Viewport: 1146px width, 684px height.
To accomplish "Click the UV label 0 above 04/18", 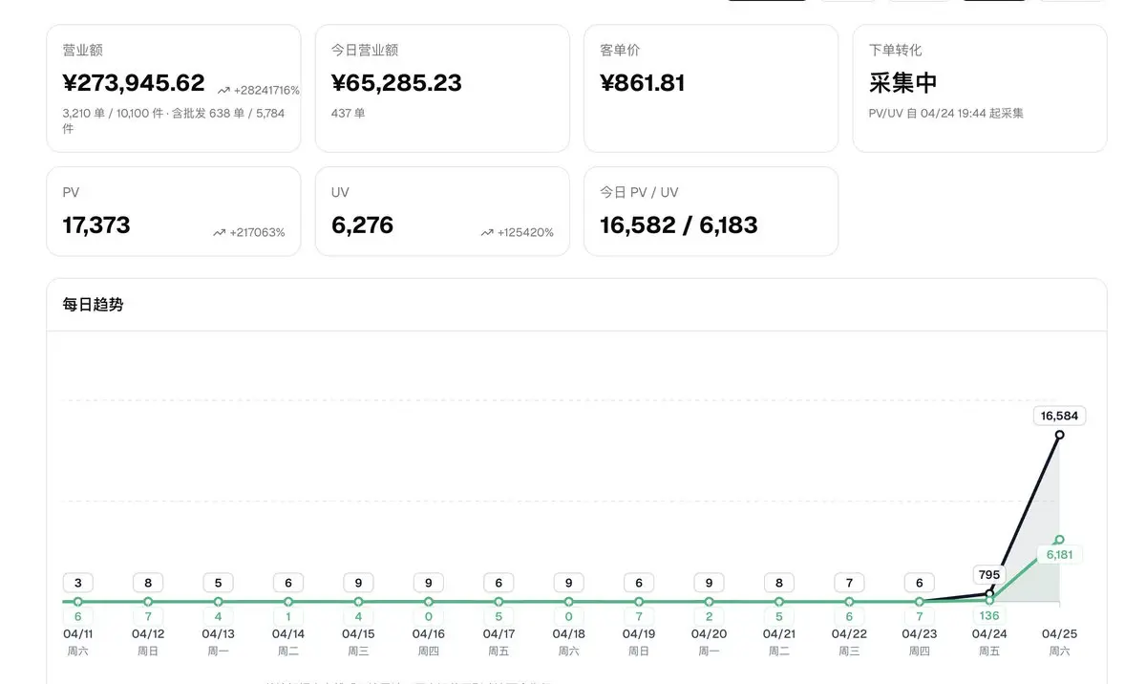I will [x=569, y=616].
